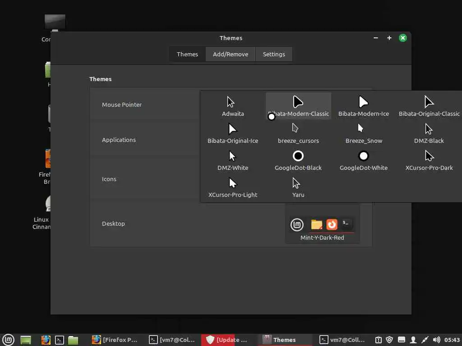462x346 pixels.
Task: Open the Update Manager taskbar entry
Action: tap(228, 340)
